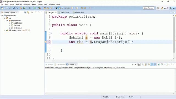Click the Back navigation arrow icon
176x99 pixels.
click(85, 8)
